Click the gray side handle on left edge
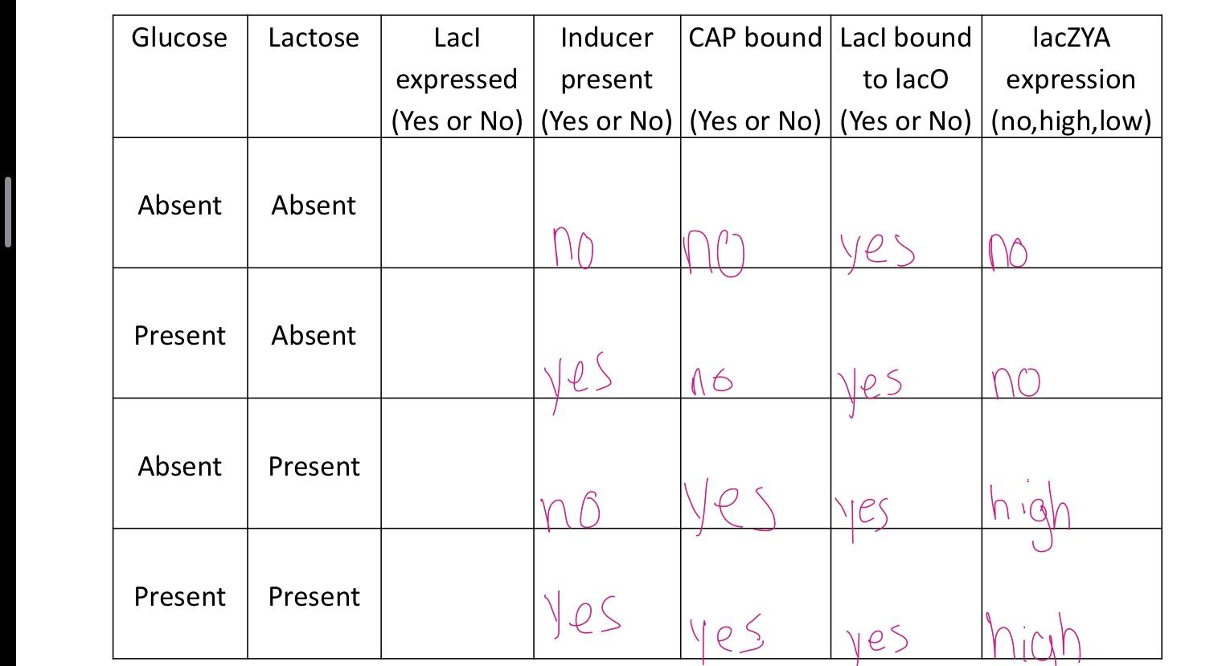The image size is (1222, 666). (8, 212)
